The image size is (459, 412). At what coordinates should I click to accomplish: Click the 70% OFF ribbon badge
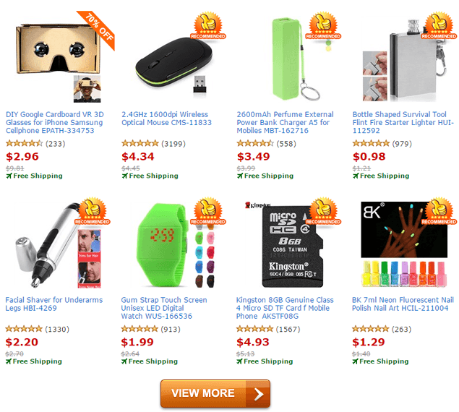pyautogui.click(x=98, y=29)
